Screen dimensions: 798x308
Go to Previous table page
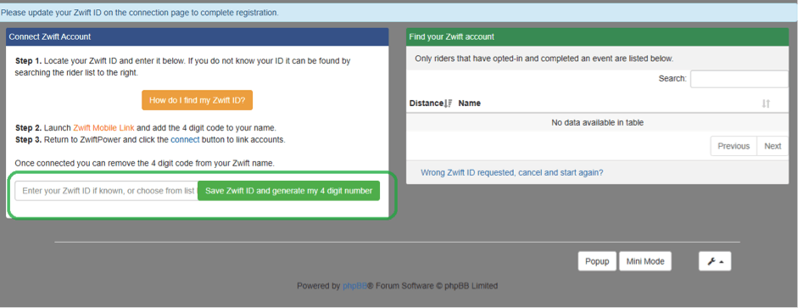click(734, 146)
